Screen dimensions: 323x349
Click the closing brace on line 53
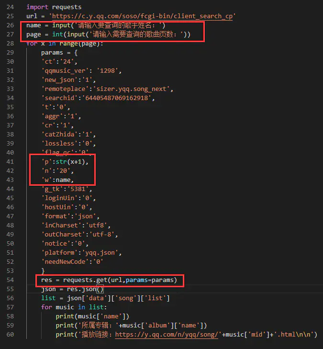point(43,271)
